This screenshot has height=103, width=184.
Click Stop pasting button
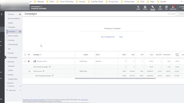(x=121, y=37)
